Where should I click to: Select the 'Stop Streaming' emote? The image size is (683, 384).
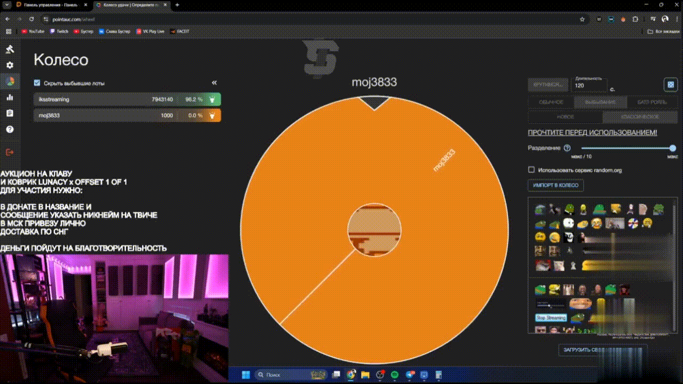(551, 318)
